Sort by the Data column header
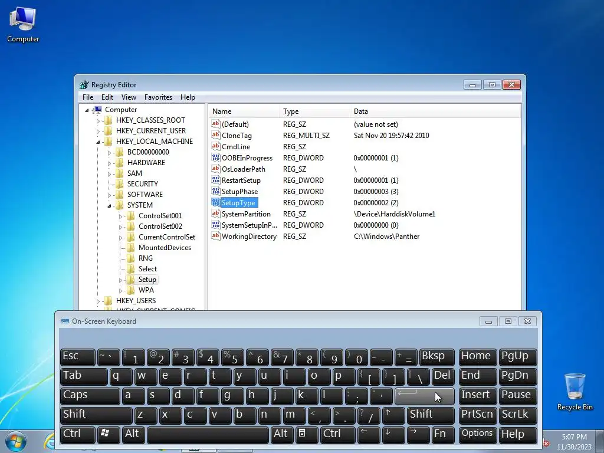Viewport: 604px width, 453px height. [x=435, y=111]
